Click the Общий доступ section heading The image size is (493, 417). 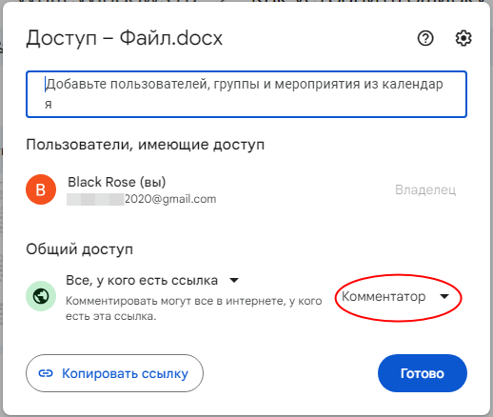pyautogui.click(x=79, y=249)
